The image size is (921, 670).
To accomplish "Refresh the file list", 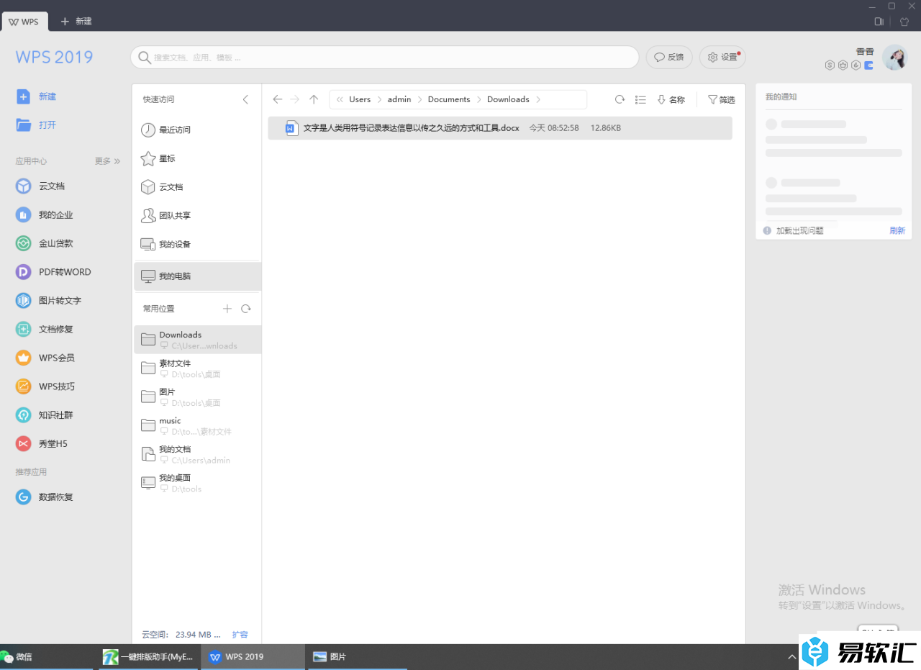I will pyautogui.click(x=620, y=99).
